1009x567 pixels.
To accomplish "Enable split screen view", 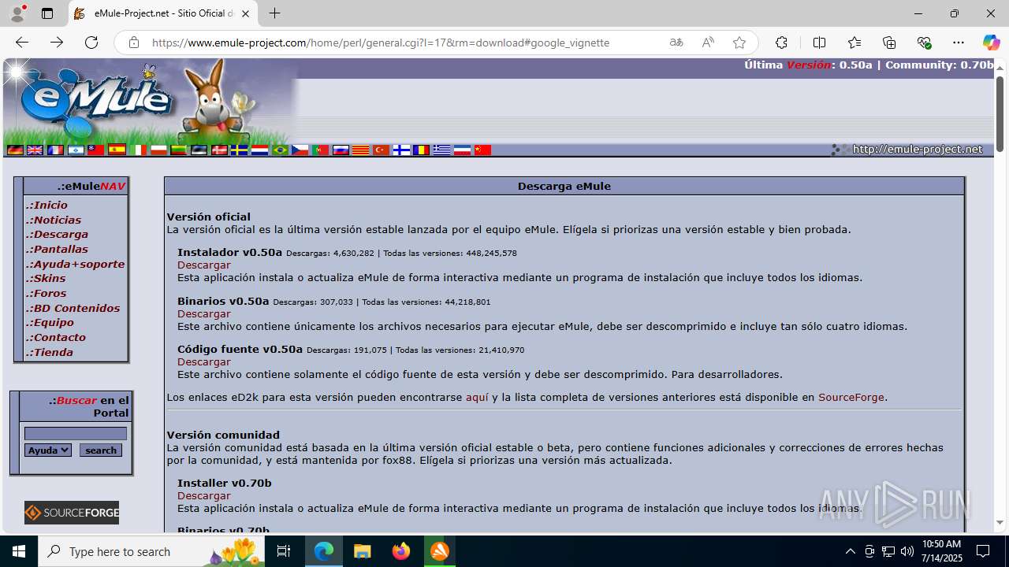I will coord(819,43).
